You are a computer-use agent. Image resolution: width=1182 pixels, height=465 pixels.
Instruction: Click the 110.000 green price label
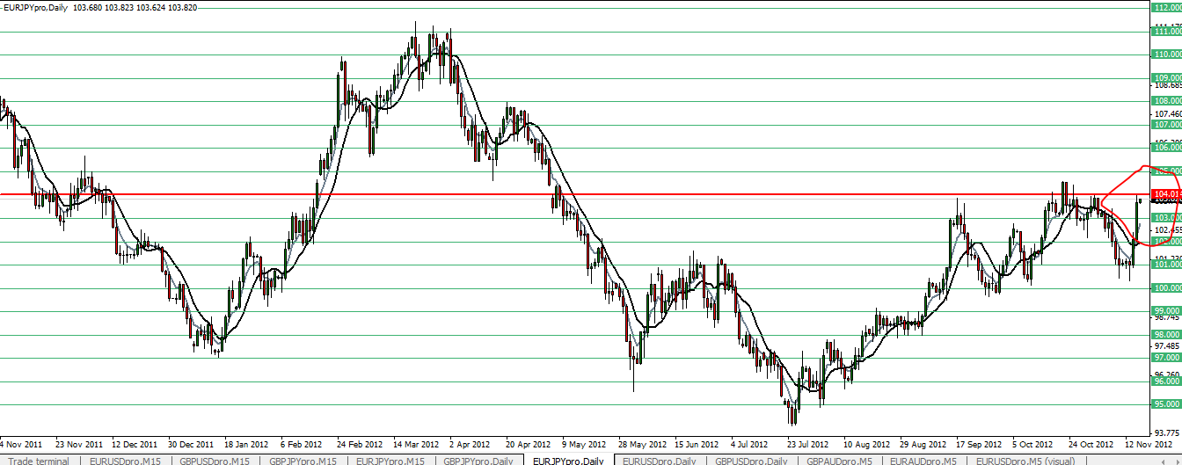pos(1166,54)
